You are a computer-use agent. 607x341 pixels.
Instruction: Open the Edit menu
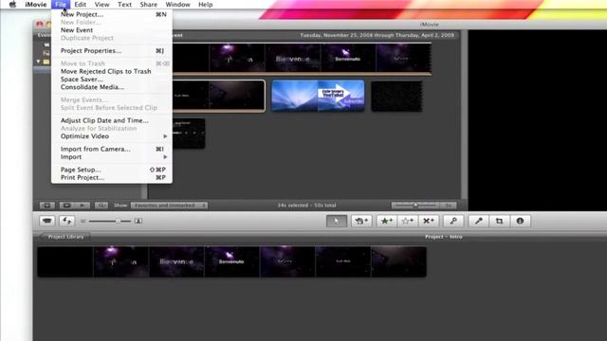pos(80,5)
